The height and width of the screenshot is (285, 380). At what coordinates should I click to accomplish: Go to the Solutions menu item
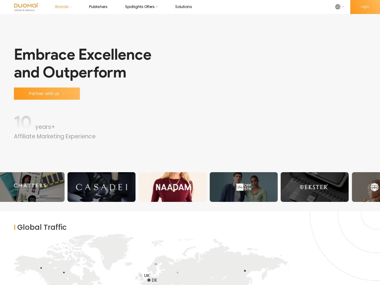pyautogui.click(x=183, y=7)
